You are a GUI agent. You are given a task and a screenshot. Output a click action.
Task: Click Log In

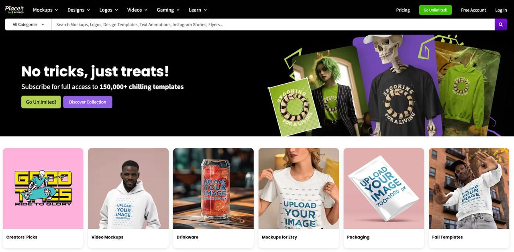501,10
